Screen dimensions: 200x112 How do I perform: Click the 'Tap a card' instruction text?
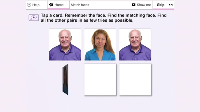52,15
